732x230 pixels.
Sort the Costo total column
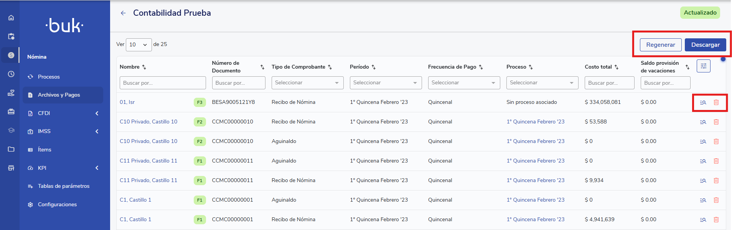click(617, 67)
